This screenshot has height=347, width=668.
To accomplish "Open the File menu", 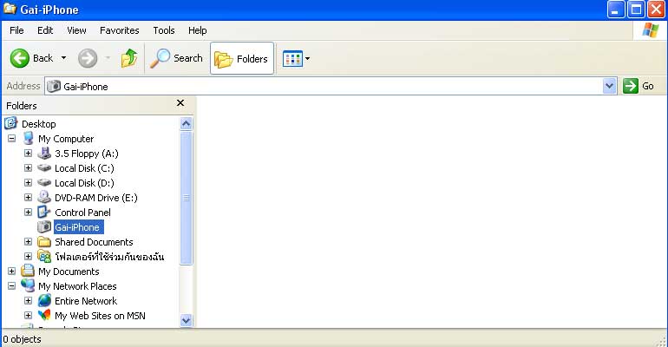I will click(x=16, y=30).
